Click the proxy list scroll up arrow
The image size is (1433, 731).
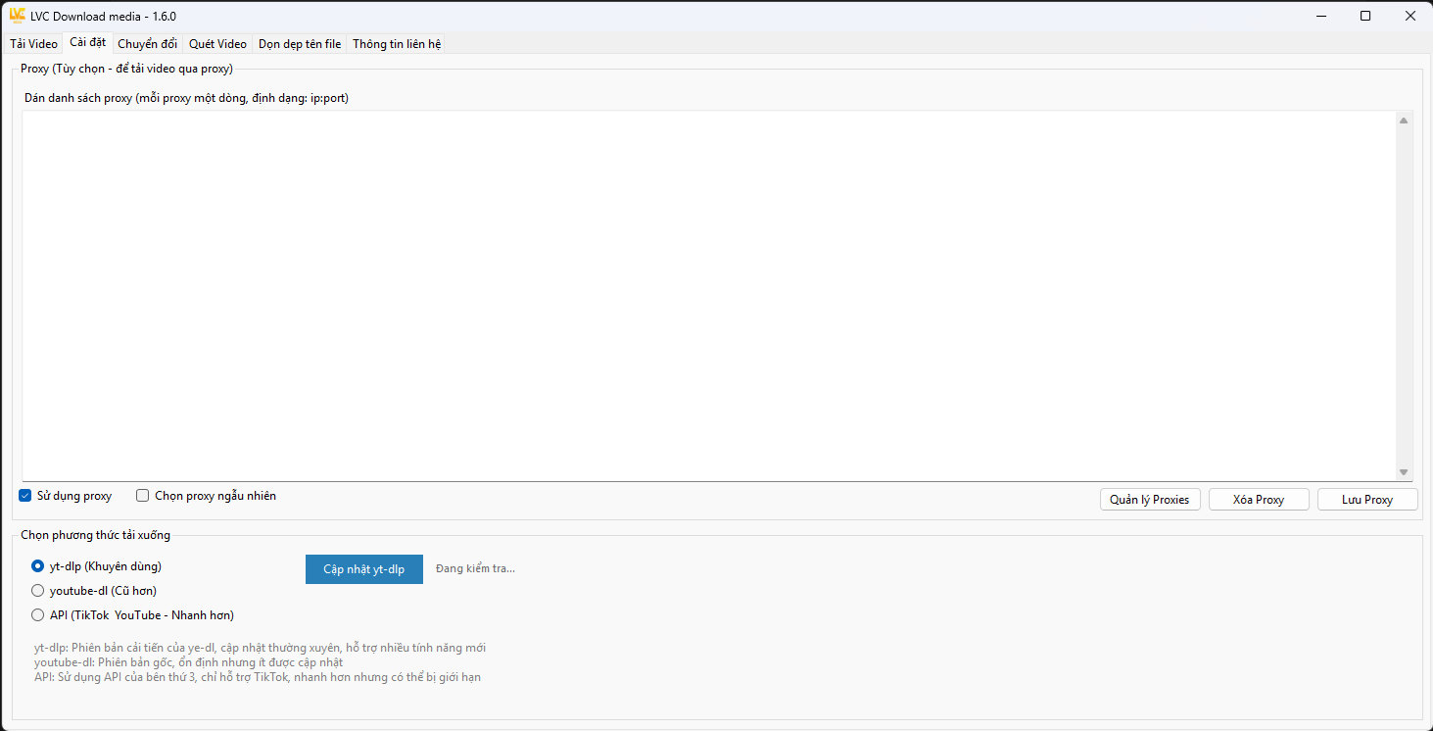[x=1404, y=121]
